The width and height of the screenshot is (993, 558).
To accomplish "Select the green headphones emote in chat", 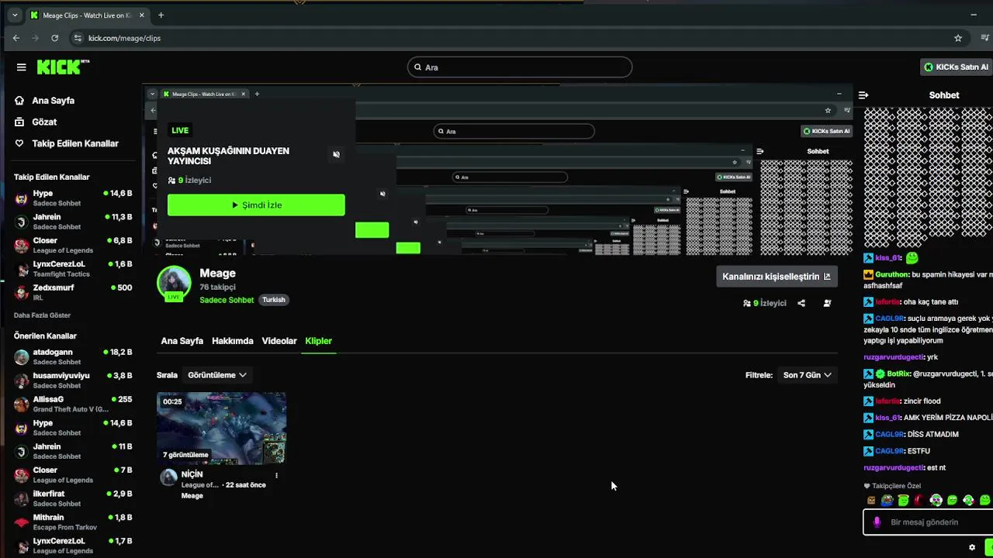I will point(936,501).
